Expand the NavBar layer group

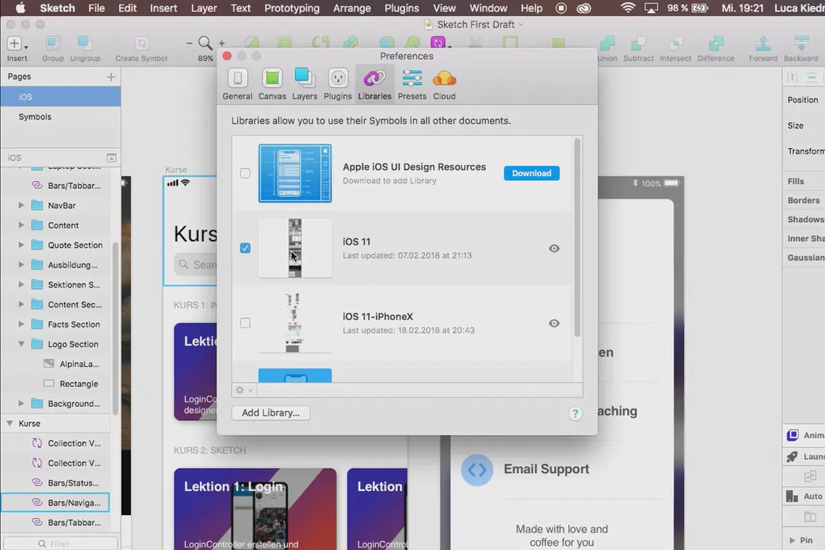coord(21,206)
